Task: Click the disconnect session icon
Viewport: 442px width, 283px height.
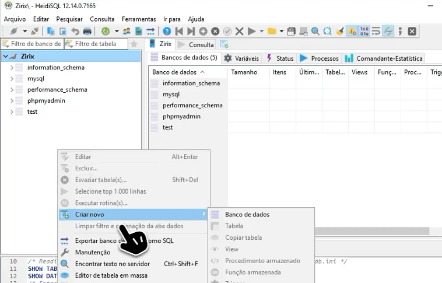Action: pyautogui.click(x=34, y=31)
